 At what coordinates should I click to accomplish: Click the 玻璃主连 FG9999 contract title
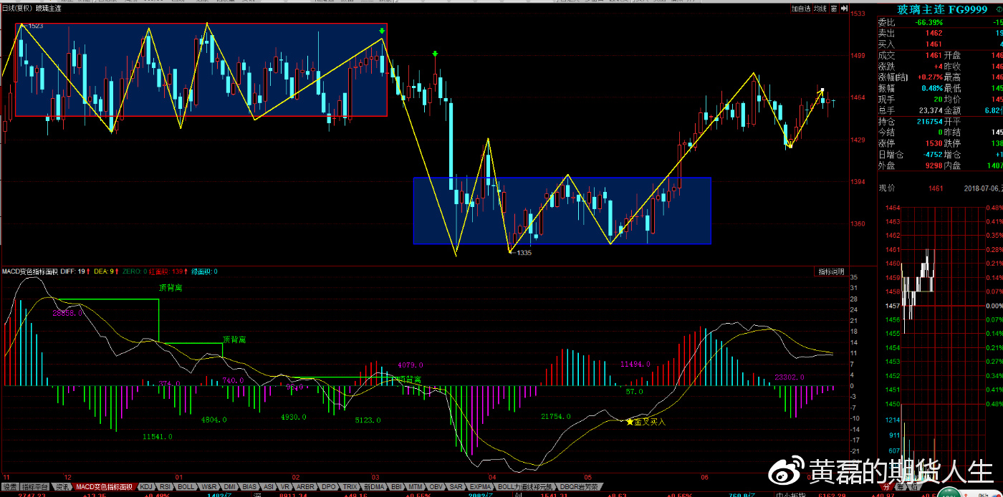(x=932, y=9)
